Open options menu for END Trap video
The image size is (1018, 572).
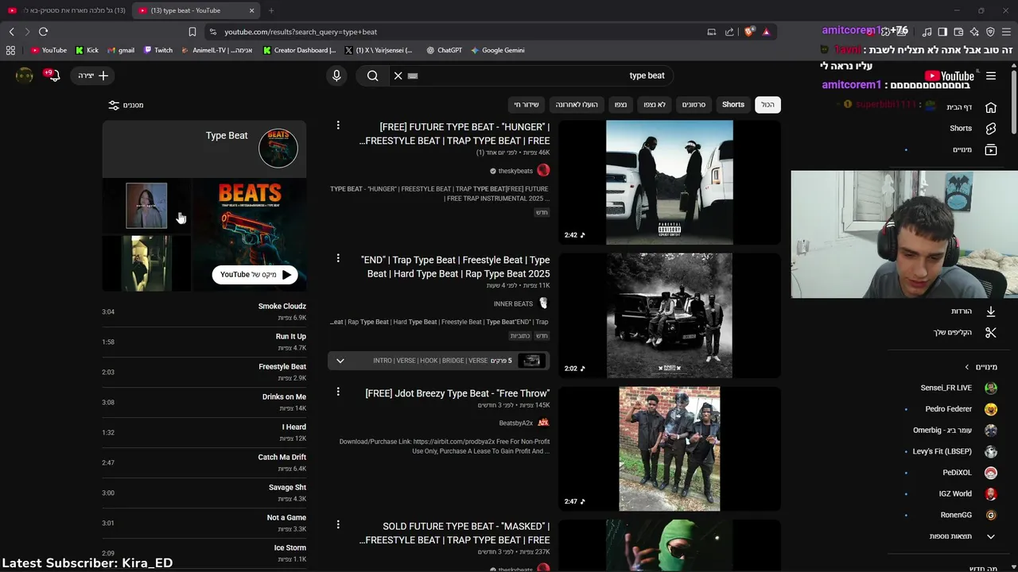tap(338, 258)
